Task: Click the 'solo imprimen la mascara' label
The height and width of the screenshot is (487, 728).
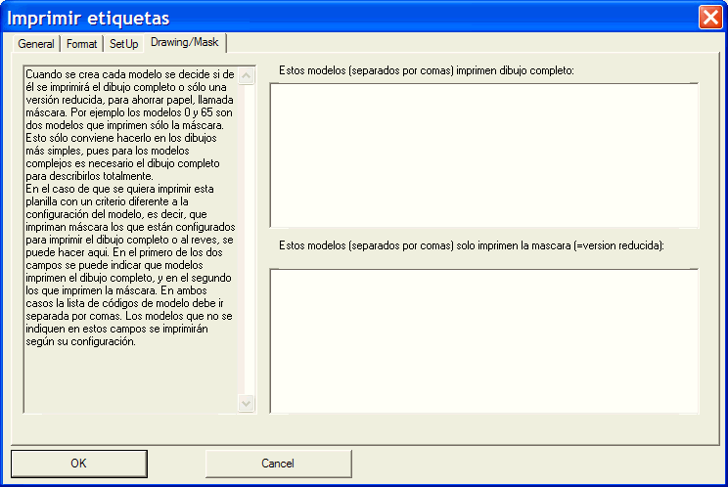Action: point(472,244)
